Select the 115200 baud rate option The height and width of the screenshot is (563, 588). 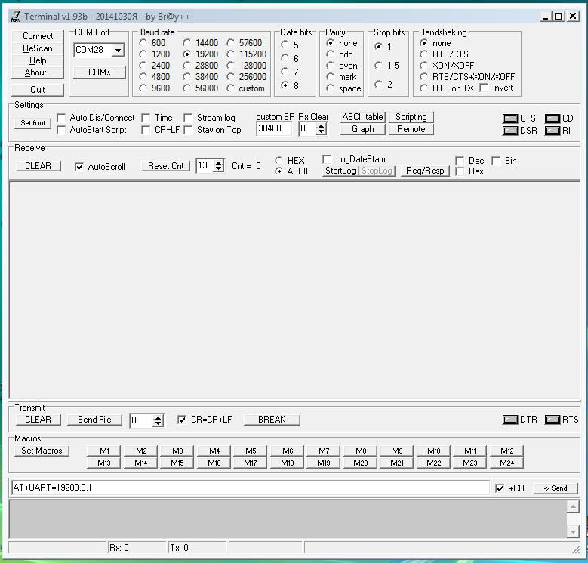(x=232, y=54)
